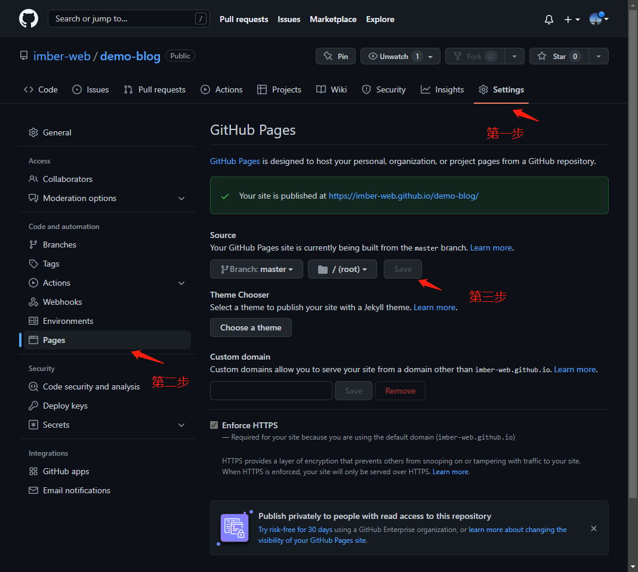Switch to the Issues repository tab

click(91, 89)
